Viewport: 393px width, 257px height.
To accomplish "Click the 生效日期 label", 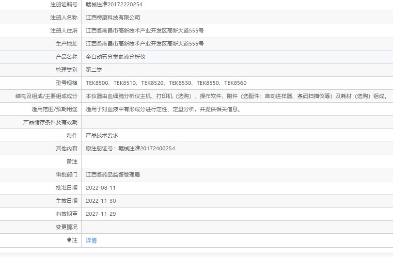I will click(67, 201).
